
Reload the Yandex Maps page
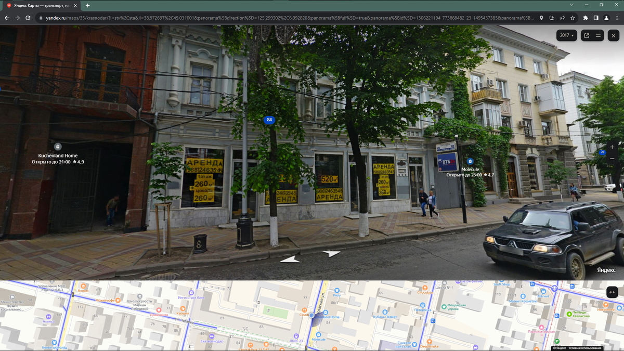tap(28, 18)
